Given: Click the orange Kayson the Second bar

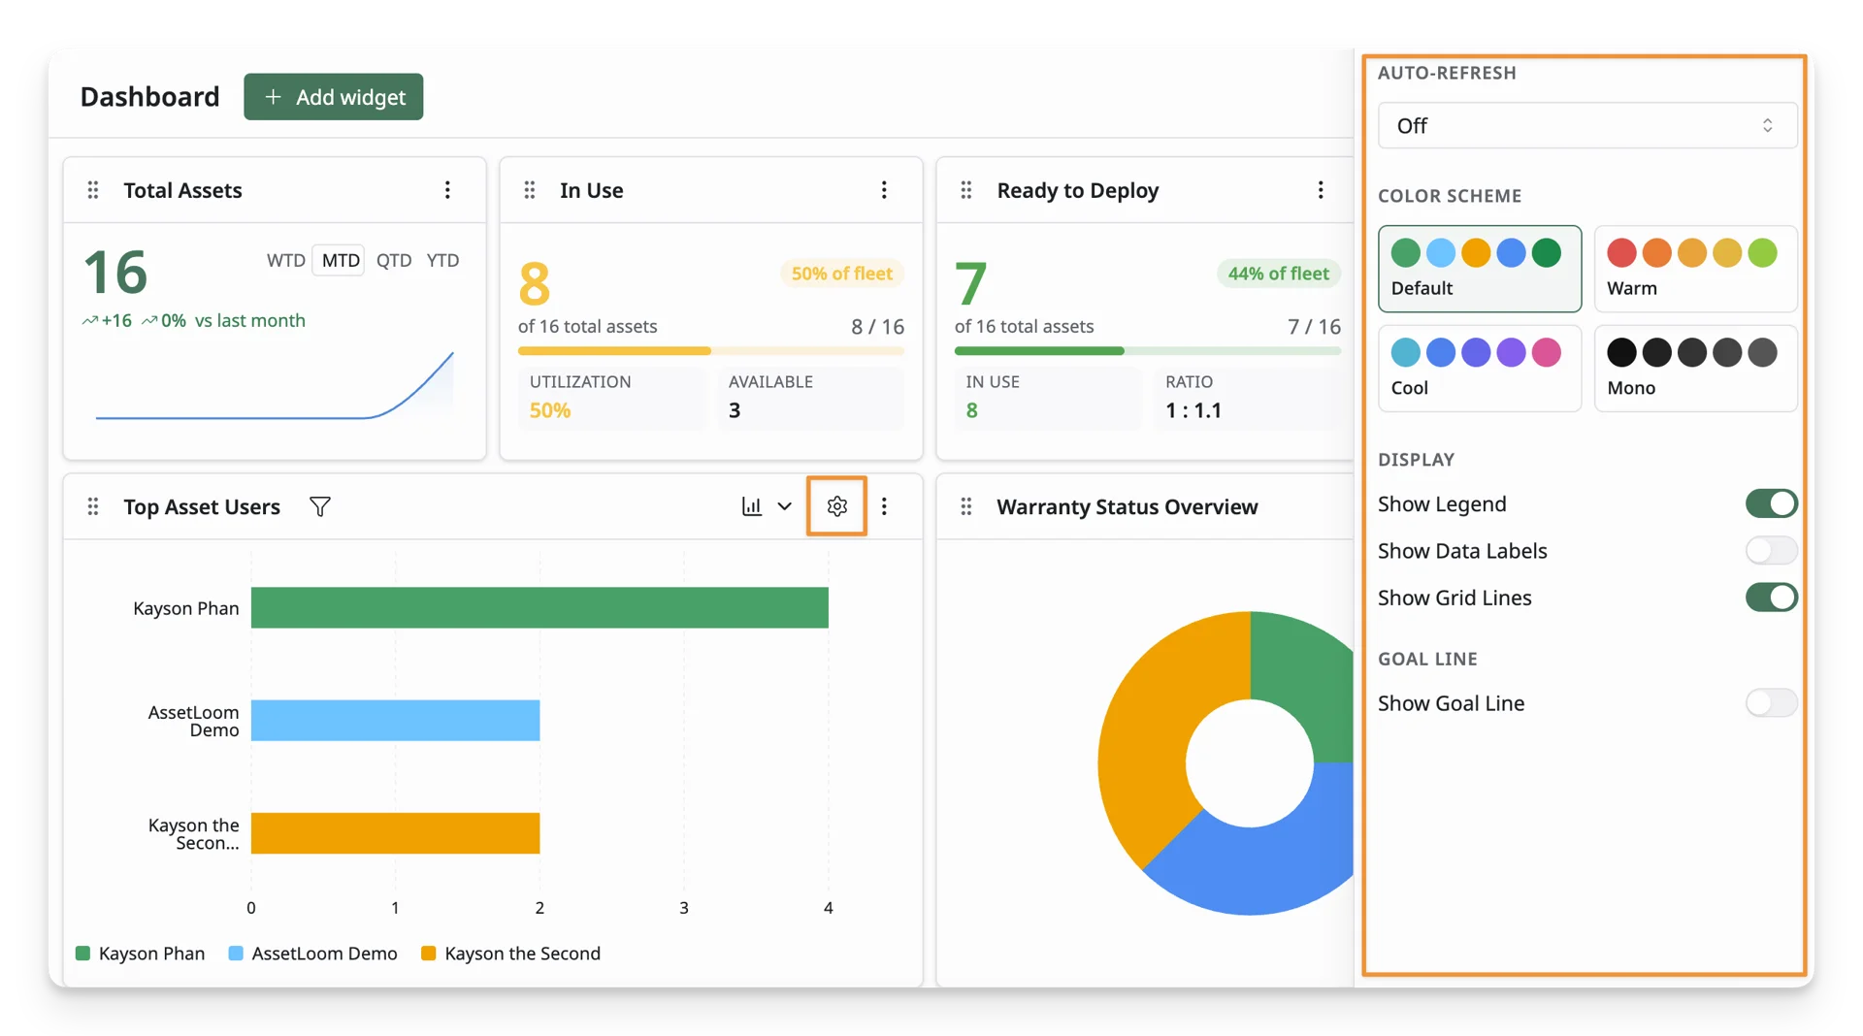Looking at the screenshot, I should tap(395, 833).
